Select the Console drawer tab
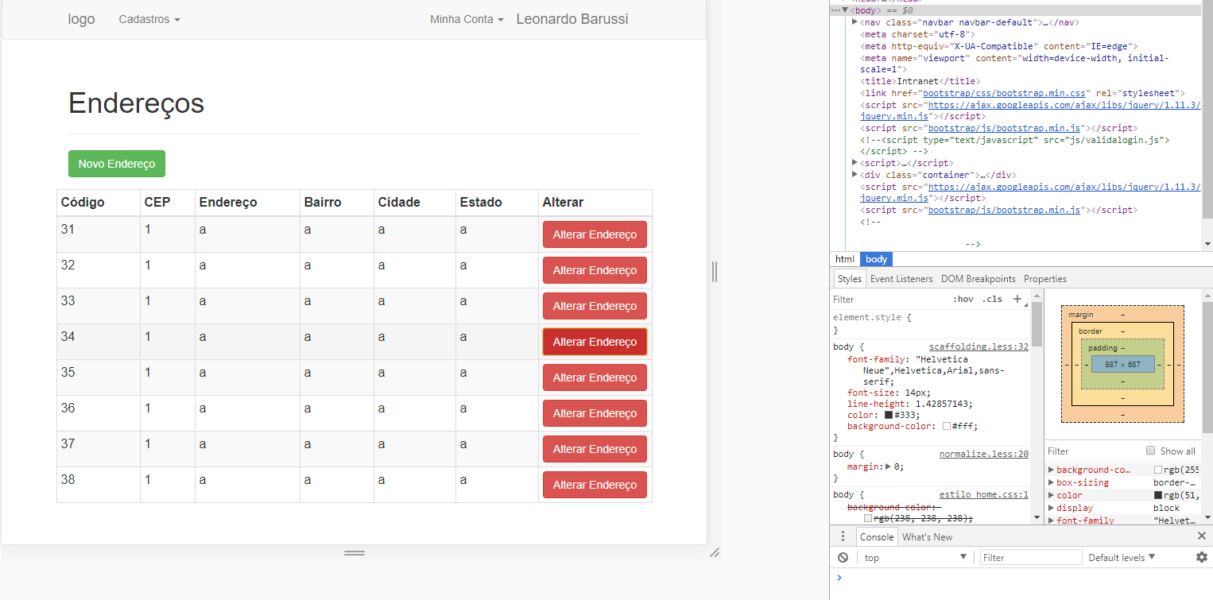This screenshot has height=600, width=1213. click(877, 536)
